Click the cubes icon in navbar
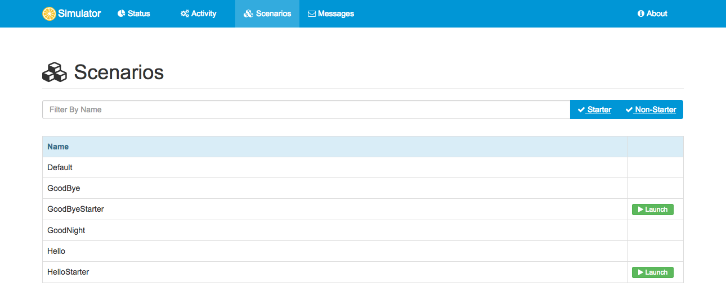Screen dimensions: 726x296 (x=248, y=14)
